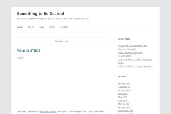View the August 2010 archive
Screen dimensions: 171x114
click(124, 87)
